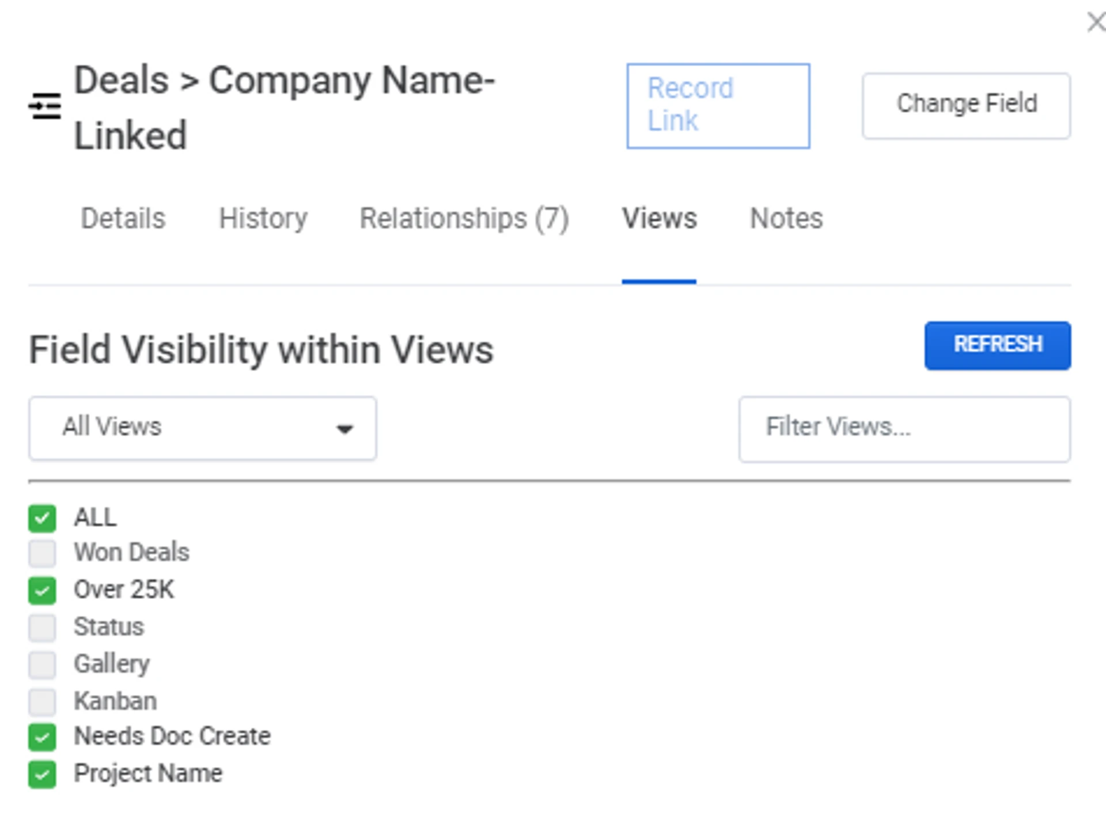This screenshot has height=821, width=1106.
Task: Close the field details panel
Action: [x=1094, y=23]
